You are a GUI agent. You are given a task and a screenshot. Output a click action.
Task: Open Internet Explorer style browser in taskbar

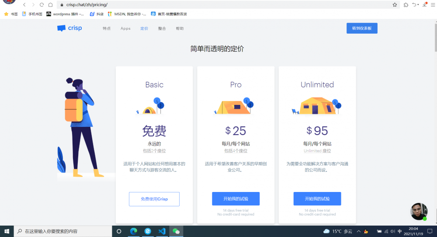[148, 231]
